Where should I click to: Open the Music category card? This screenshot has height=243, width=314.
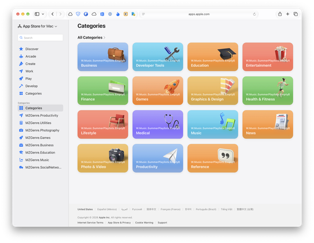coord(213,124)
